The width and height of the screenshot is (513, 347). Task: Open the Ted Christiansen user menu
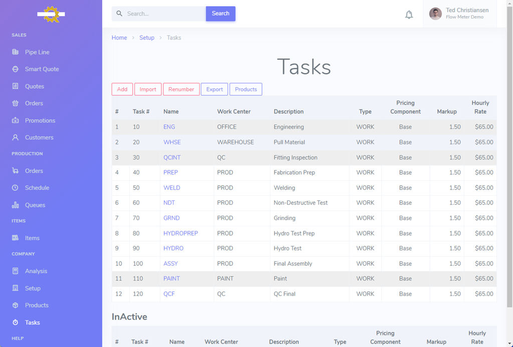(x=460, y=14)
